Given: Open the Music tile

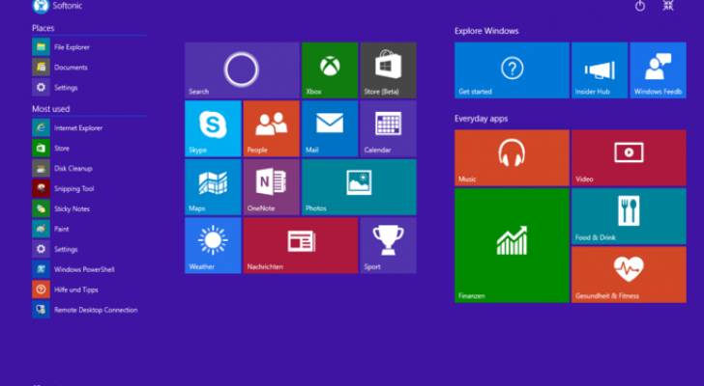Looking at the screenshot, I should click(512, 157).
